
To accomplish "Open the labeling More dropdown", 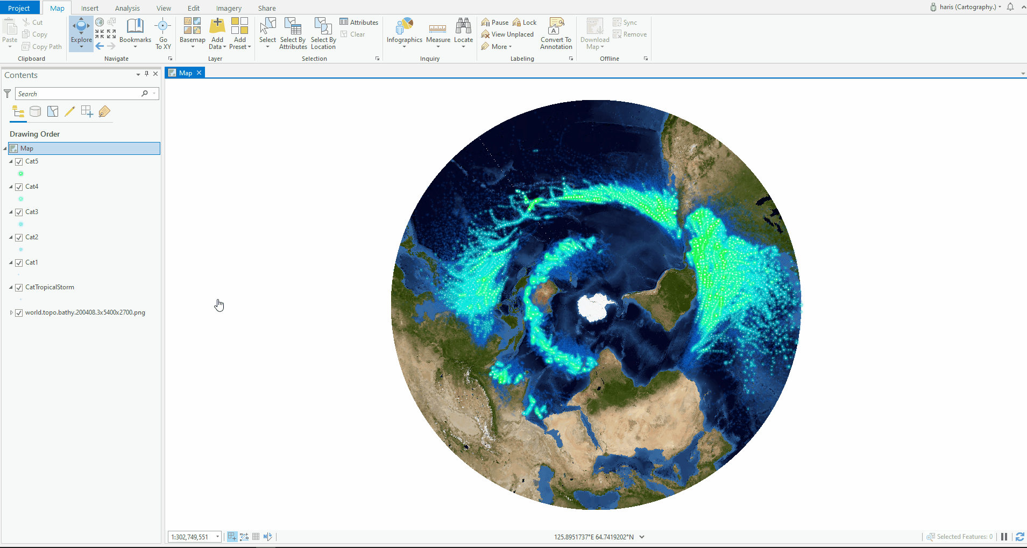I will point(497,46).
